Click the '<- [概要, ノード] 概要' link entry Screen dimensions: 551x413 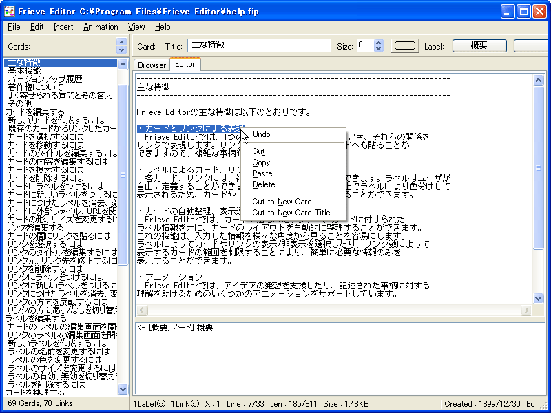pyautogui.click(x=175, y=328)
